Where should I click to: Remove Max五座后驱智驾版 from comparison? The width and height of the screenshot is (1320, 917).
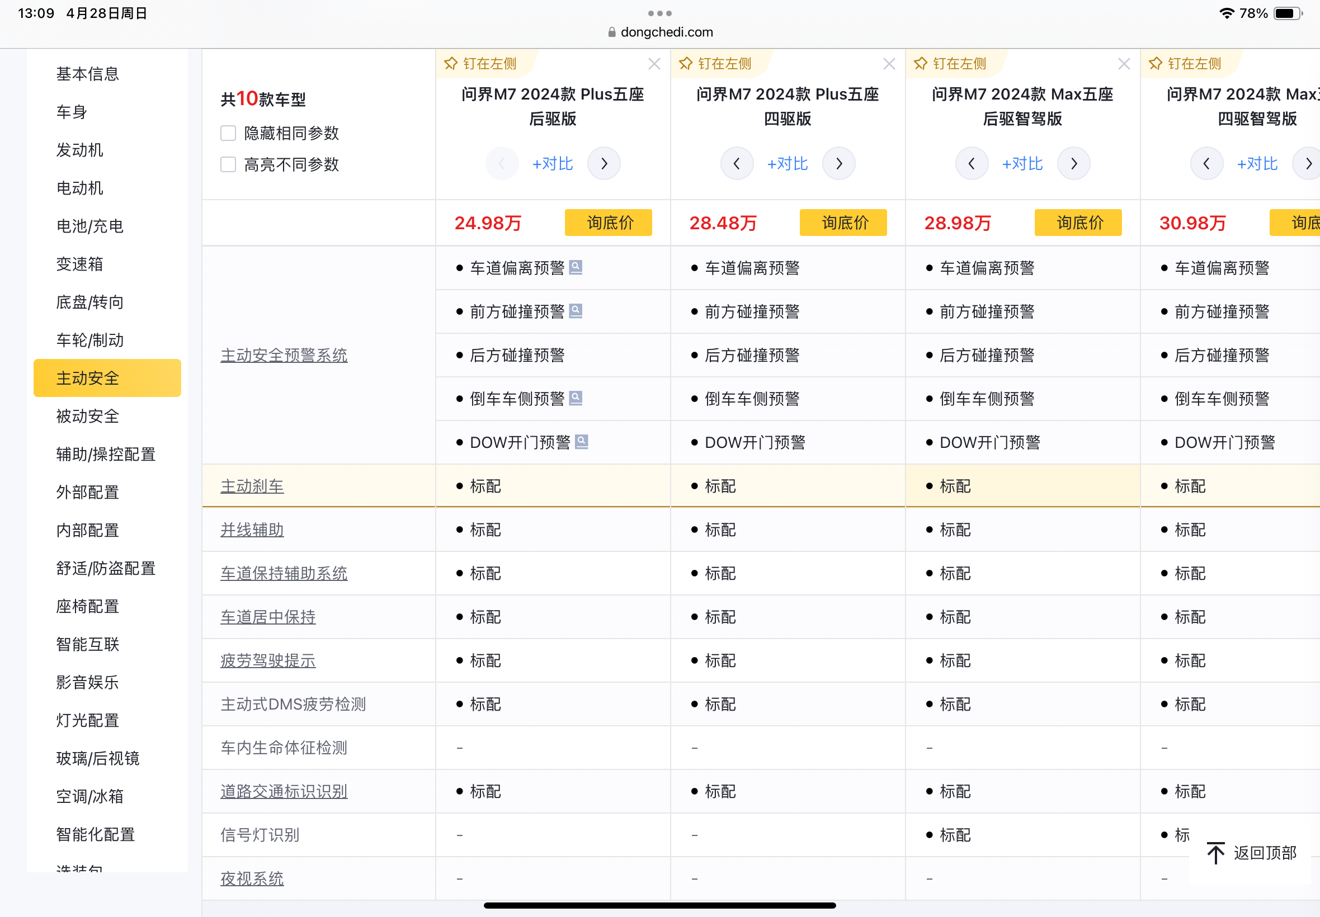point(1124,64)
